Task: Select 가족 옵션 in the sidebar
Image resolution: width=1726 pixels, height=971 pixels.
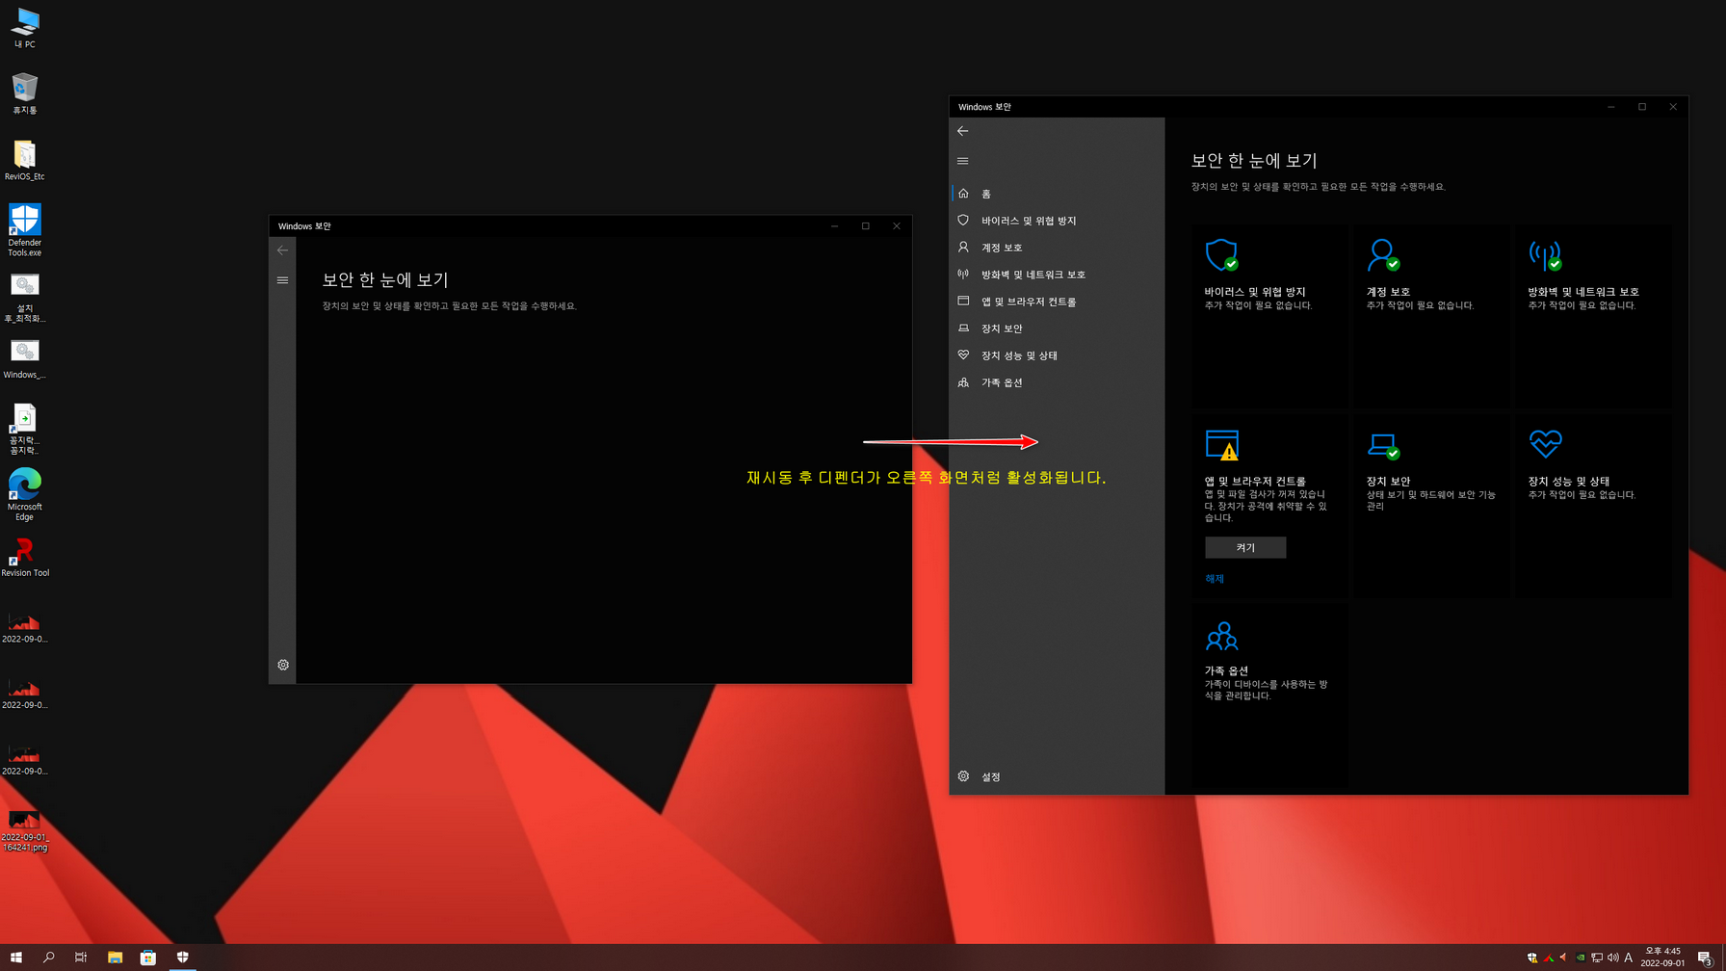Action: (1057, 382)
